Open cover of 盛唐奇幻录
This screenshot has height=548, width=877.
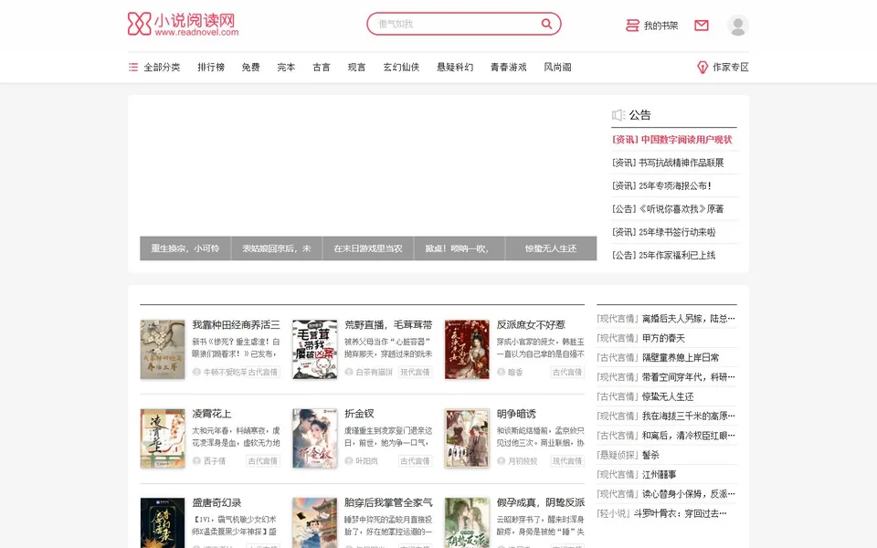[x=163, y=522]
